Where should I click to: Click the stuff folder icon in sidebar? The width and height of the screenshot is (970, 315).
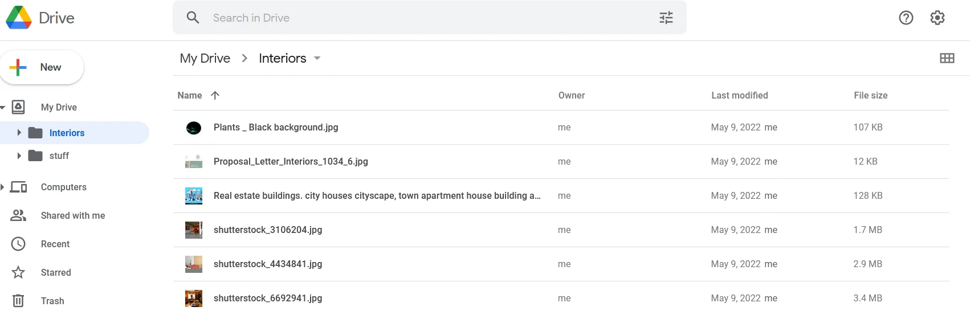(35, 156)
